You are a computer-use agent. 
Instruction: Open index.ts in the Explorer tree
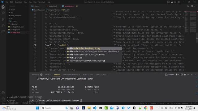click(x=18, y=21)
